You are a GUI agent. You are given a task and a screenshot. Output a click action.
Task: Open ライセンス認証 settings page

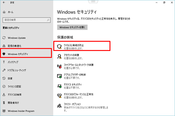[15, 87]
